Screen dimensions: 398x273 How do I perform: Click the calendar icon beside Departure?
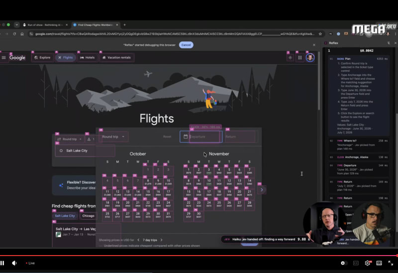(x=186, y=137)
